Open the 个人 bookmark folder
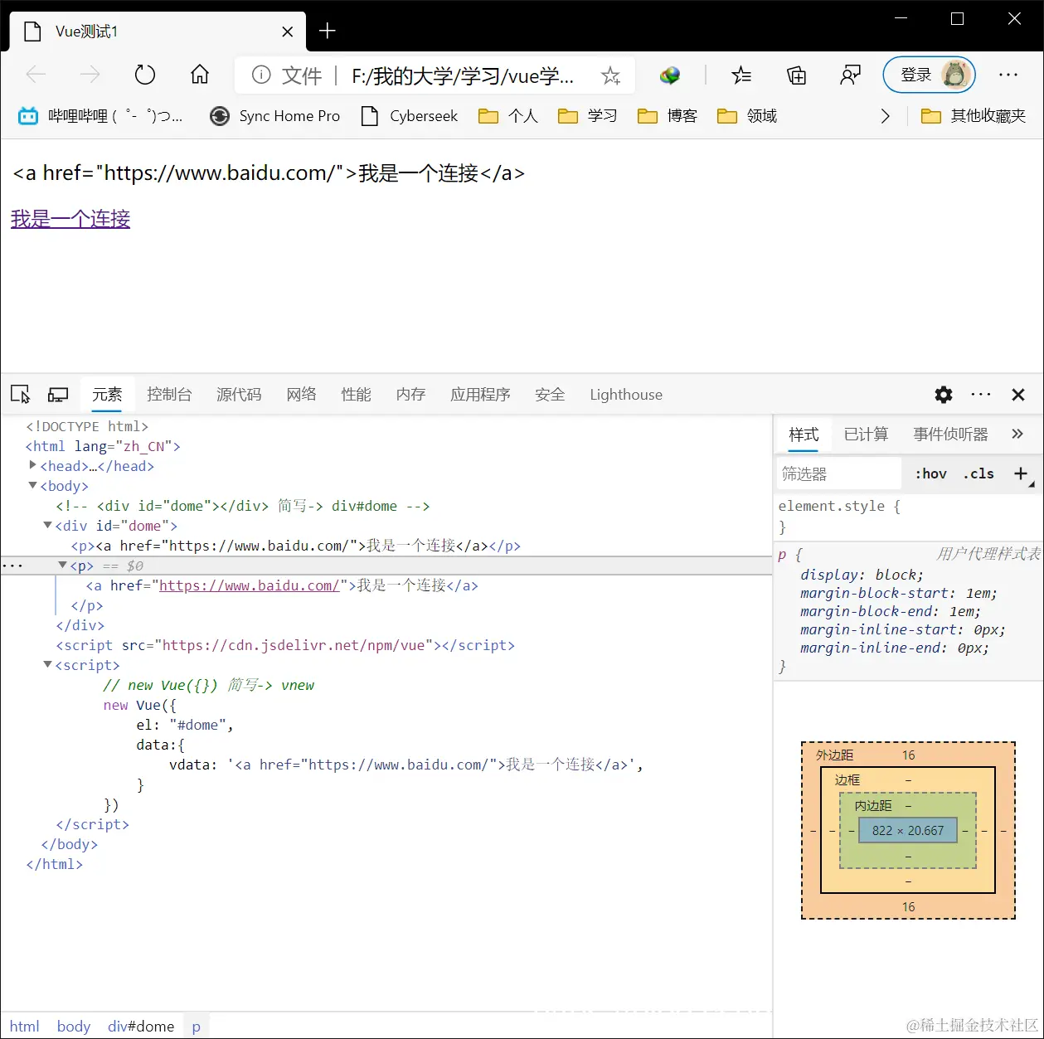Screen dimensions: 1044x1039 tap(508, 116)
